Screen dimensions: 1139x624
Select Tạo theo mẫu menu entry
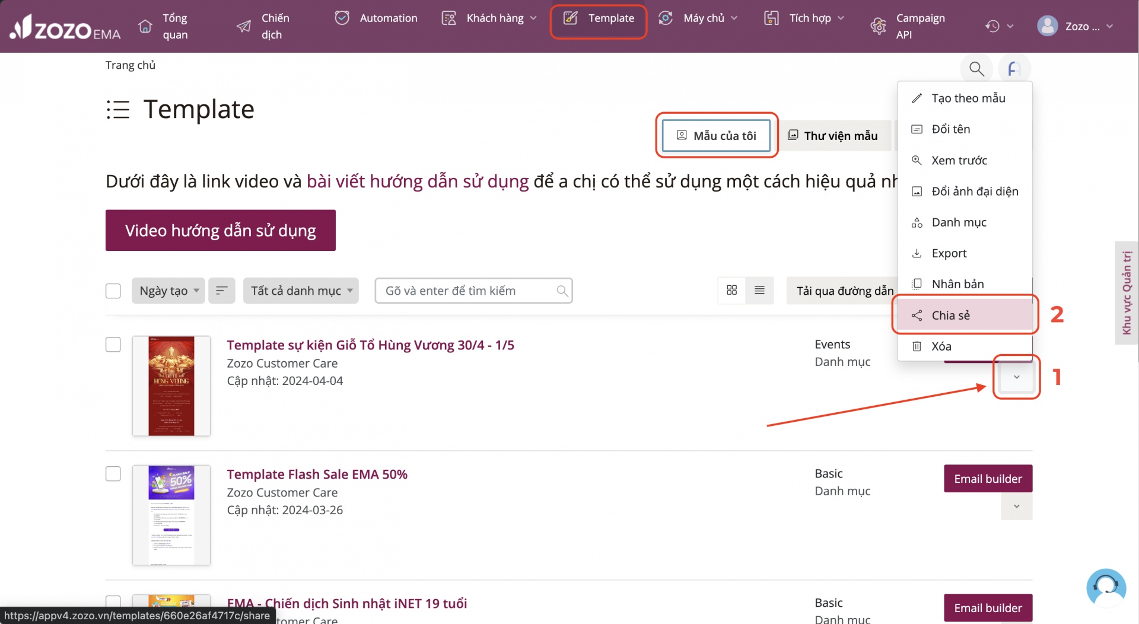[965, 98]
